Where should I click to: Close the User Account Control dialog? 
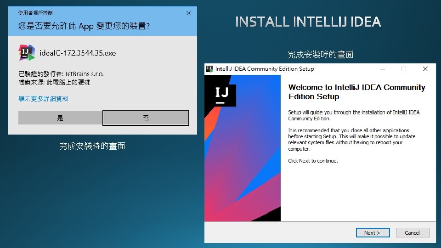tap(188, 13)
